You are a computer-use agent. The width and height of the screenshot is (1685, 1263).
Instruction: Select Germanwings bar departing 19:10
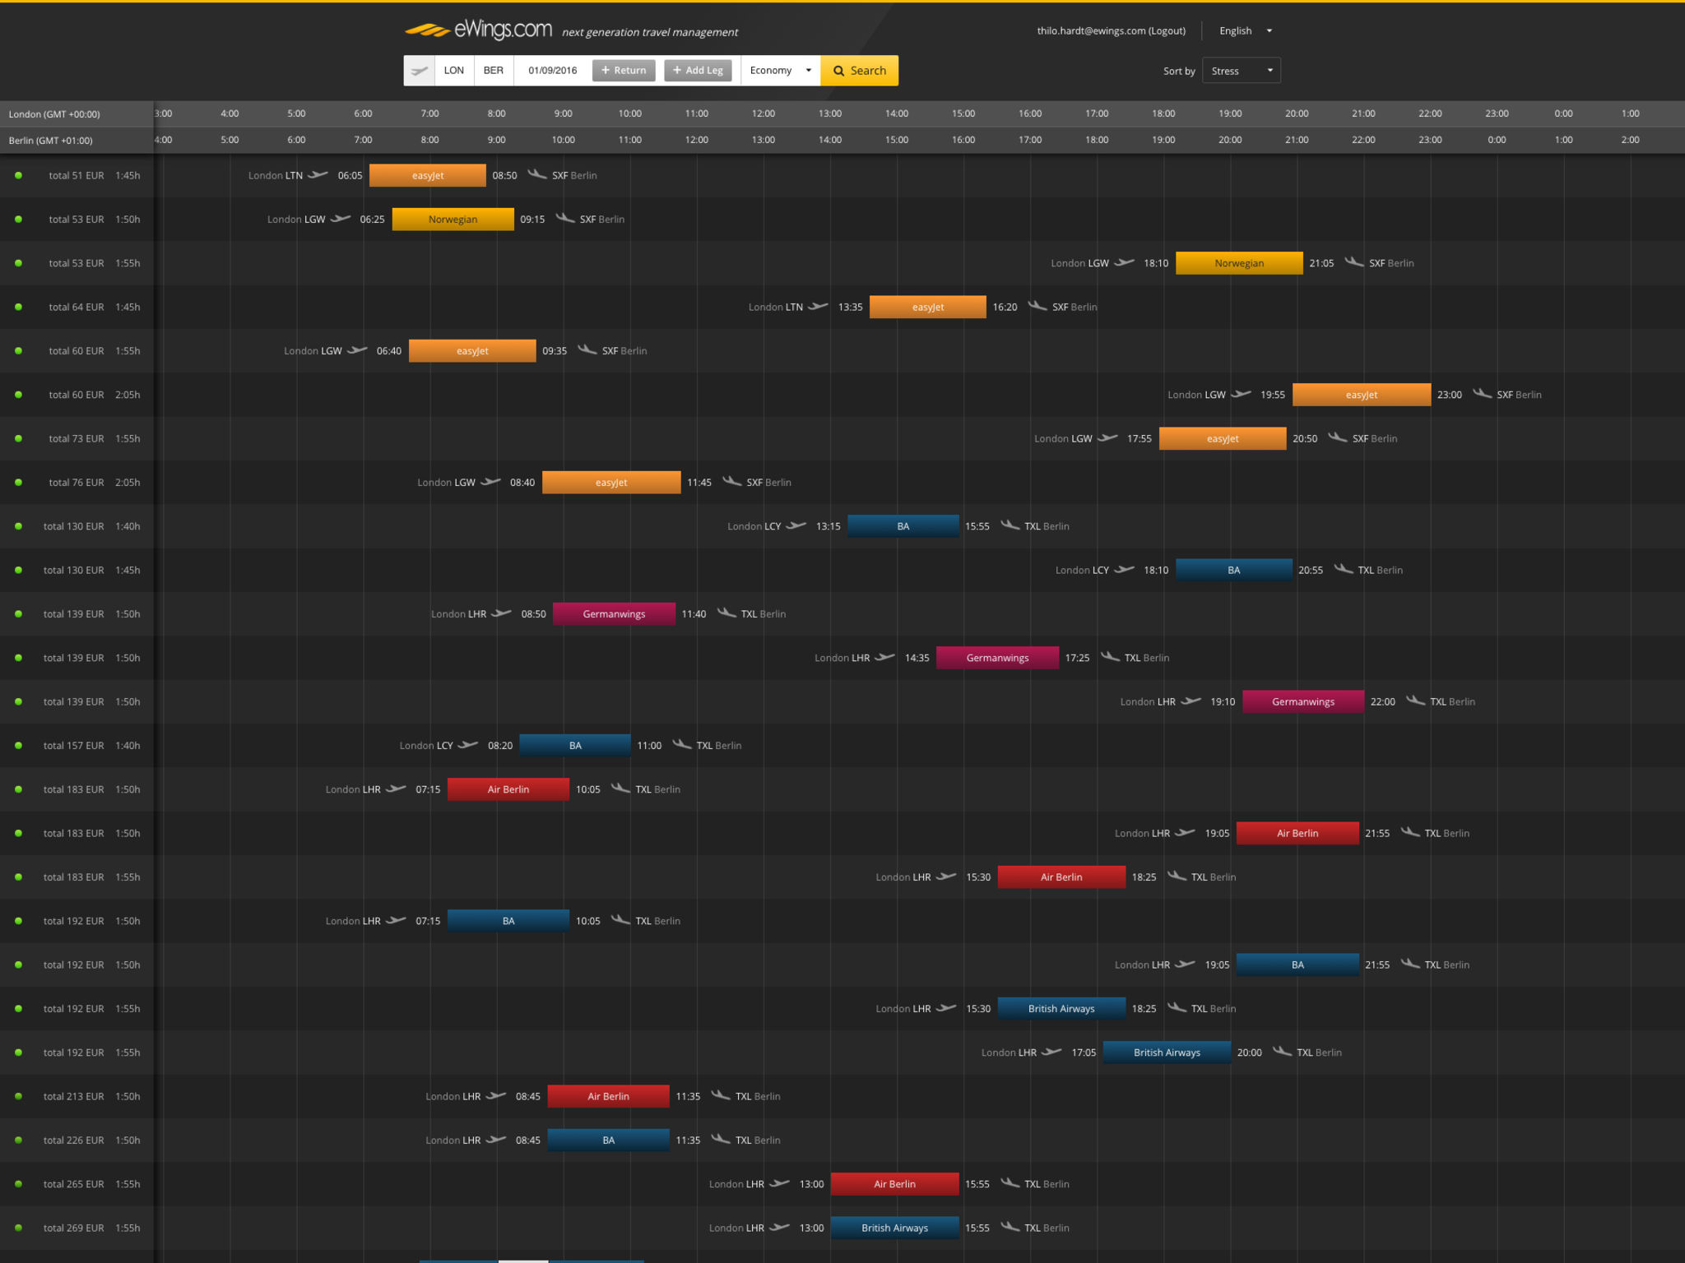pos(1303,701)
